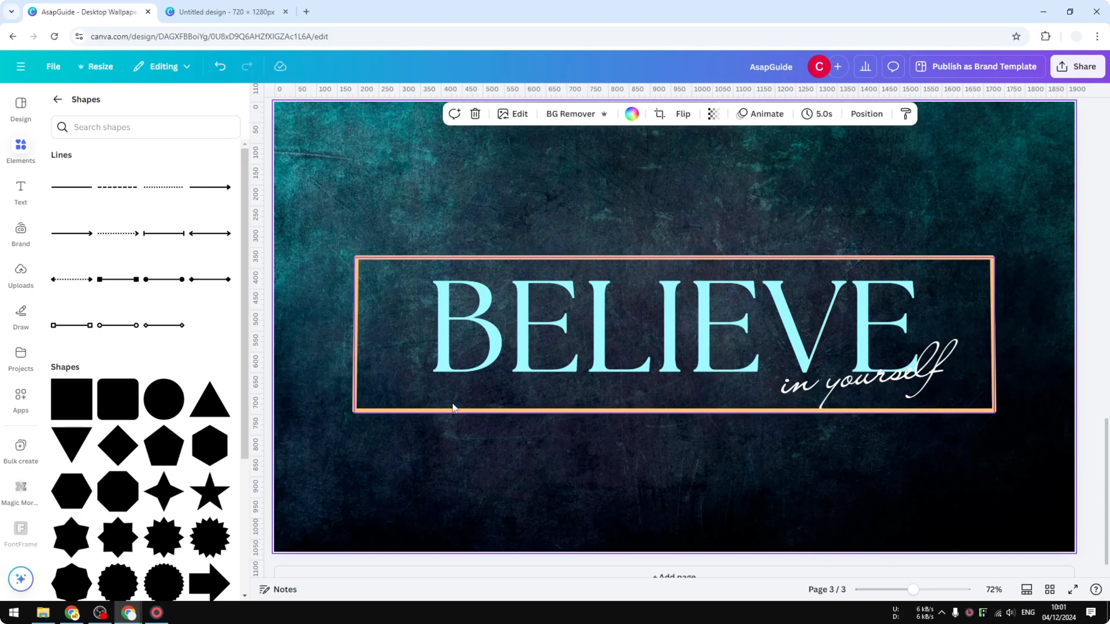This screenshot has height=624, width=1110.
Task: Delete the selected element with the trash icon
Action: (475, 114)
